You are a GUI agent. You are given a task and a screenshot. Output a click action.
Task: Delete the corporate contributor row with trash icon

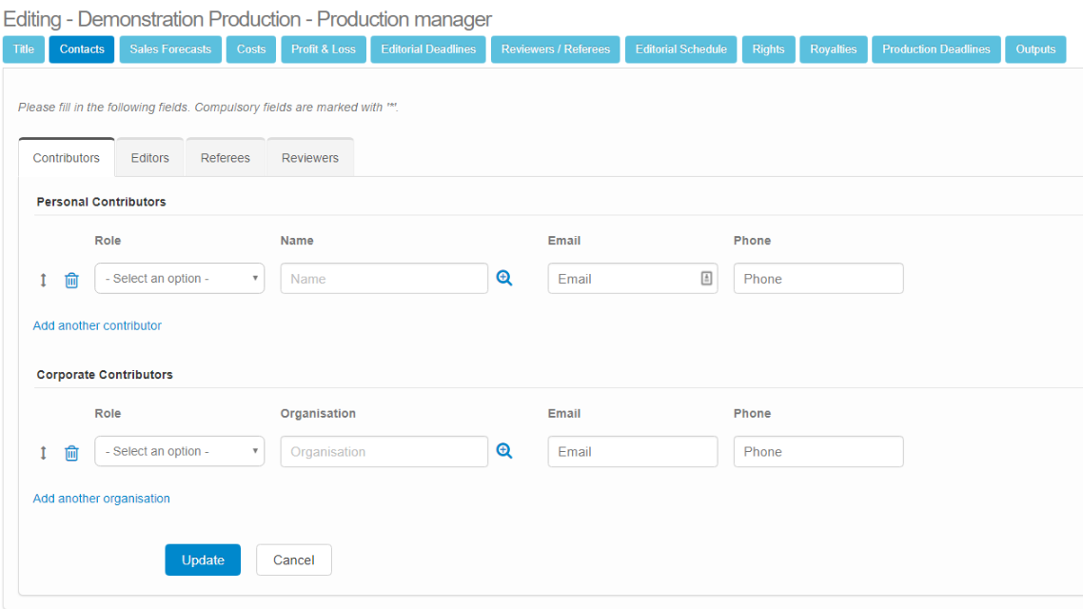(71, 453)
